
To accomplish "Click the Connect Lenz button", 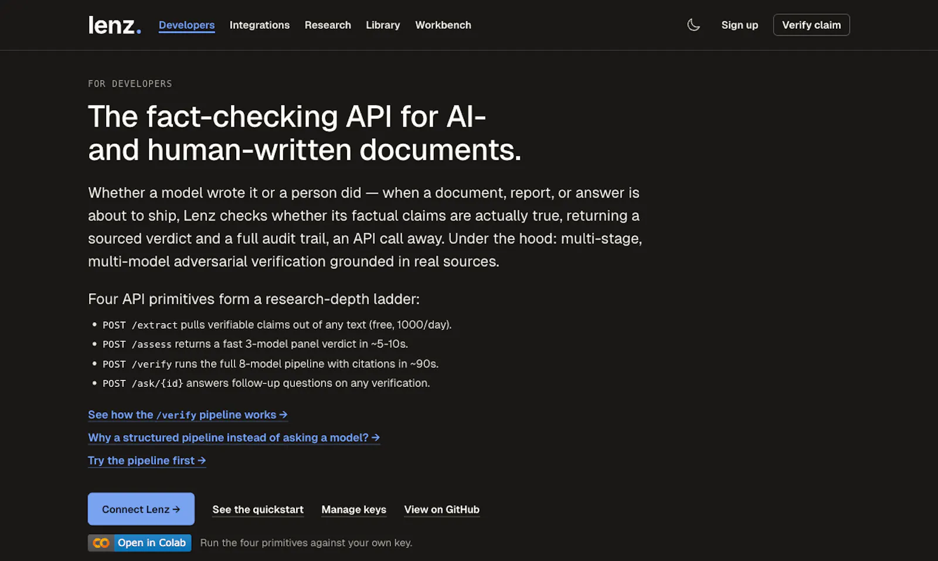I will 141,509.
